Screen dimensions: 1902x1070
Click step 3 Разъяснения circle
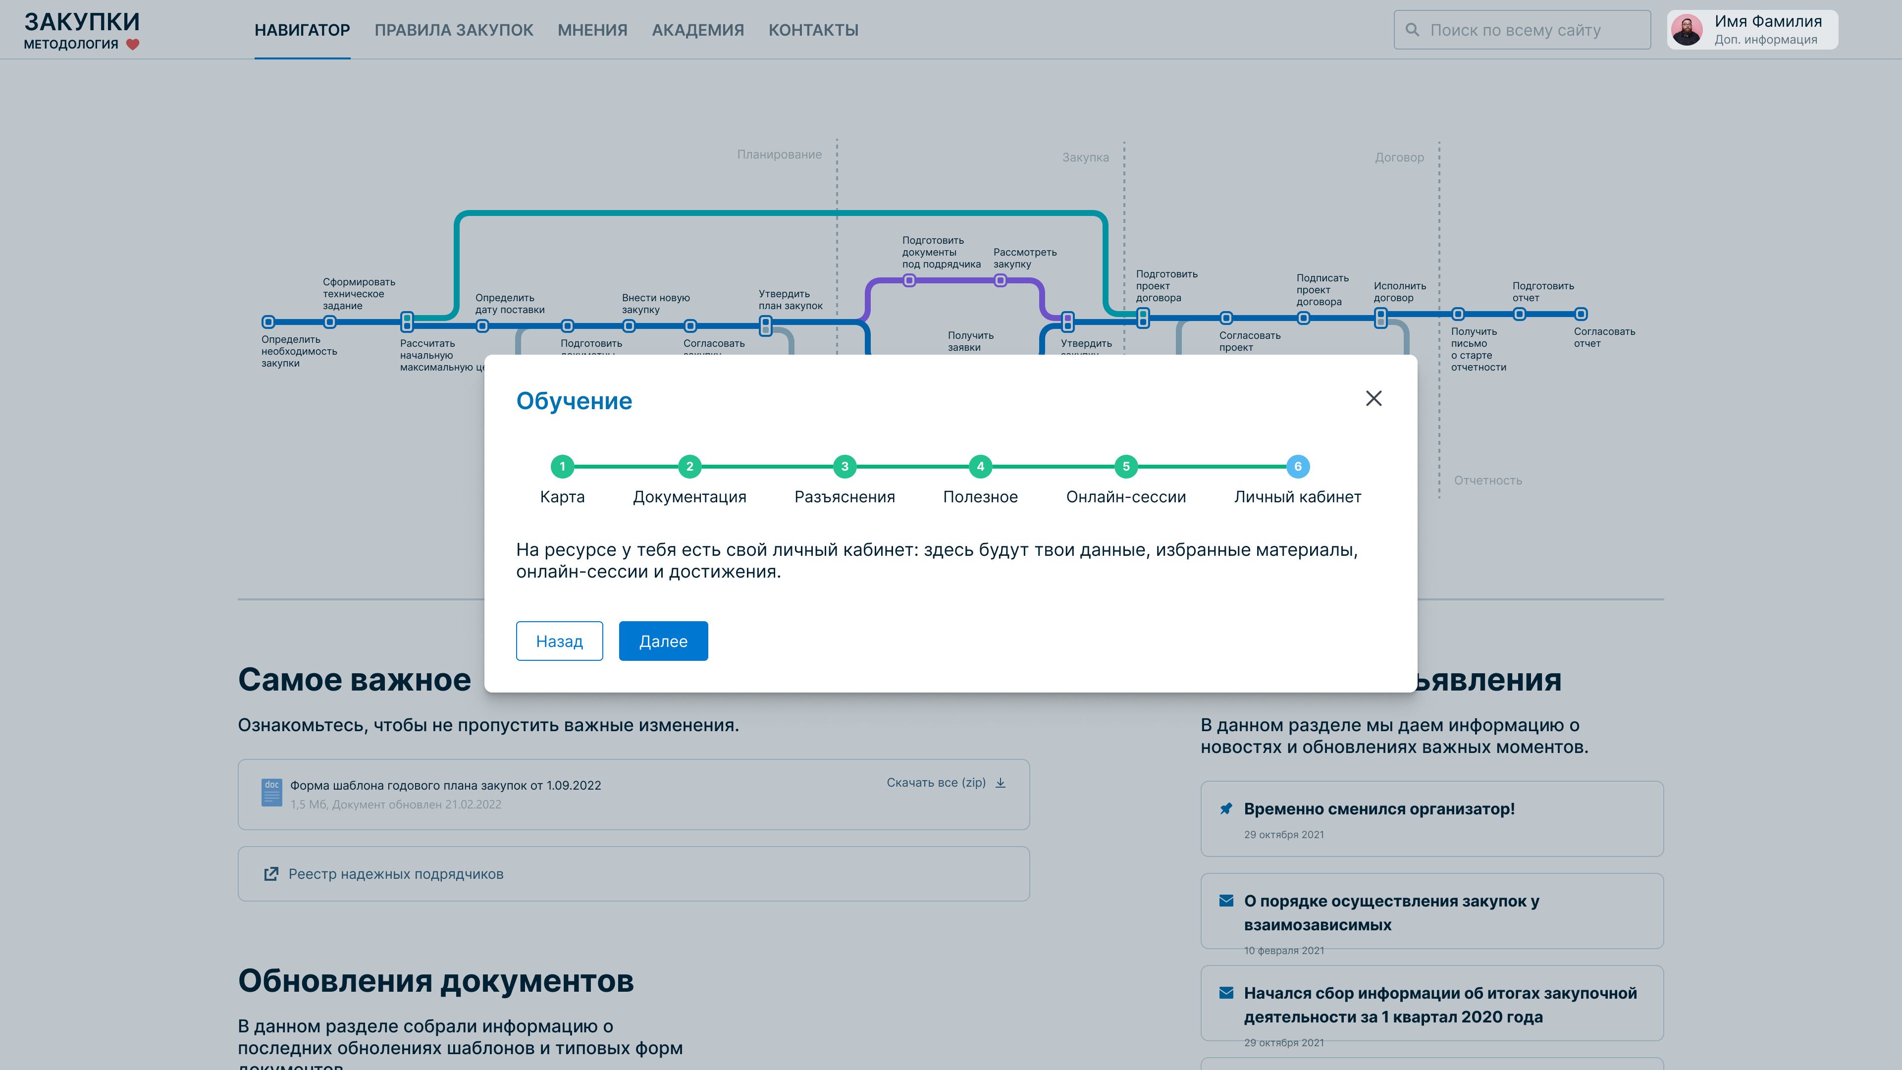(x=844, y=466)
